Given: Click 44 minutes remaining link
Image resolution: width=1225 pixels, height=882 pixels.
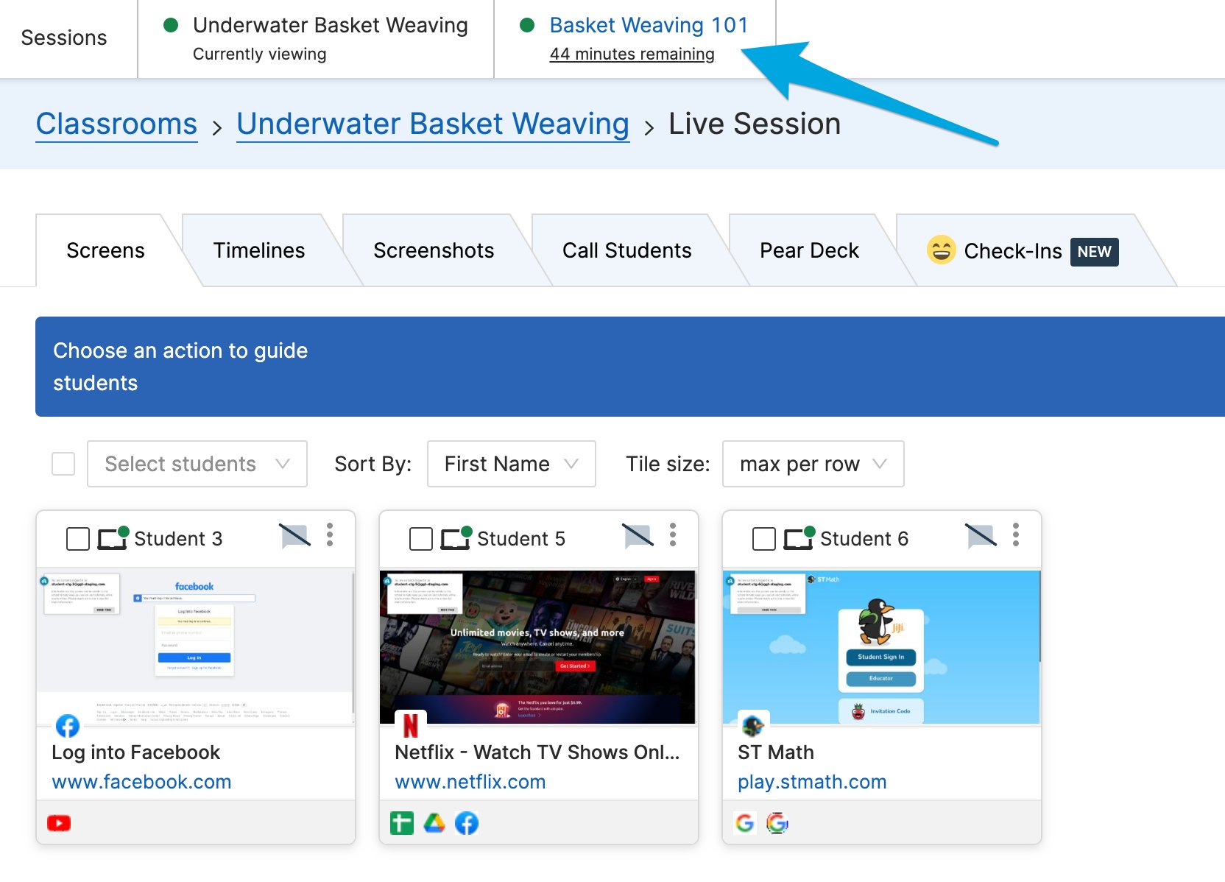Looking at the screenshot, I should (x=632, y=54).
